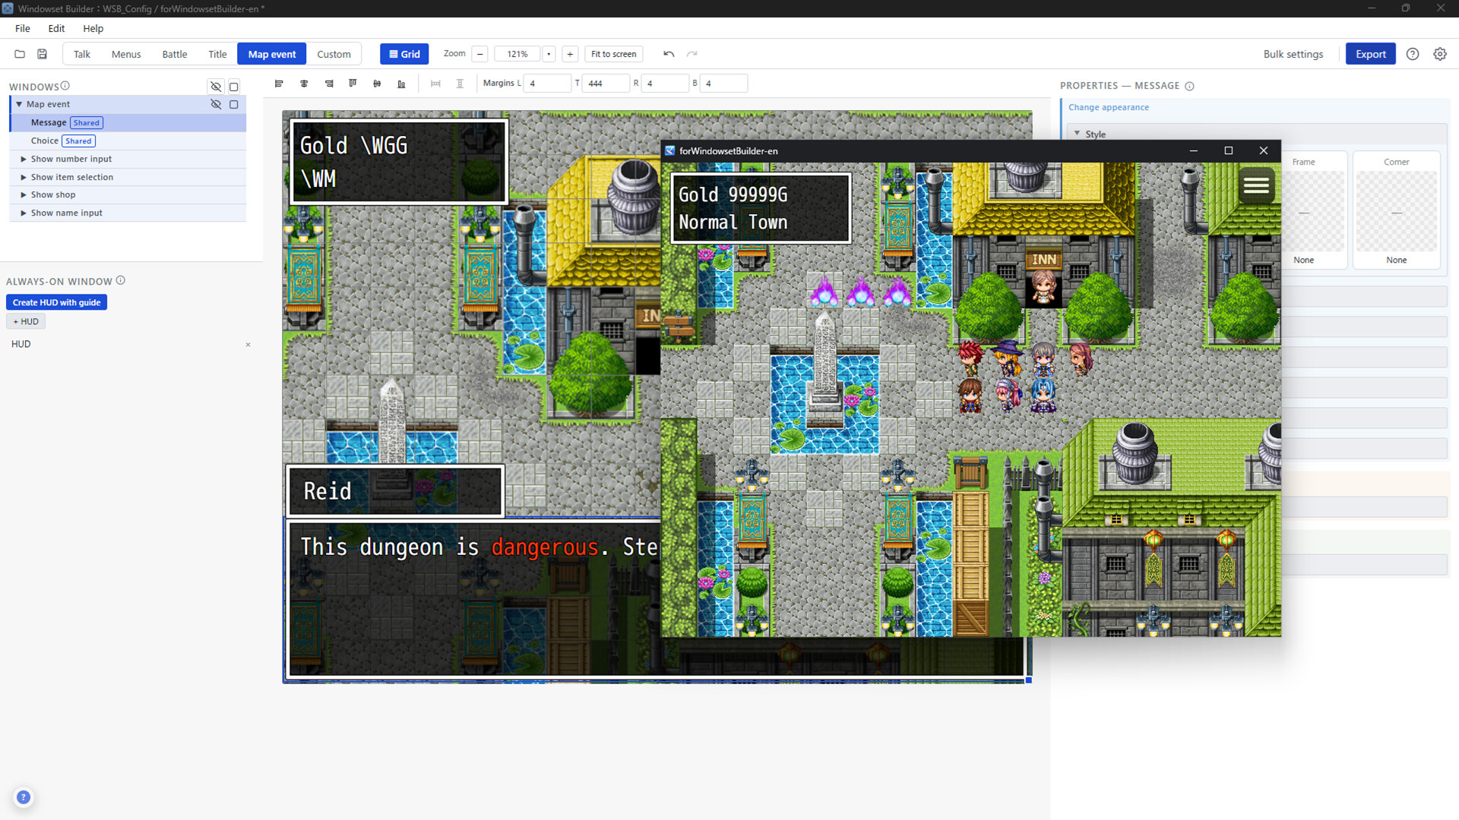Switch to the Talk tab
The height and width of the screenshot is (820, 1459).
[82, 54]
